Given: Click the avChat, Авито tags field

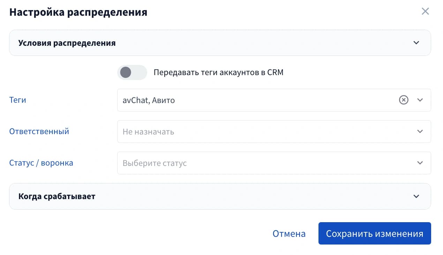Looking at the screenshot, I should click(x=274, y=100).
